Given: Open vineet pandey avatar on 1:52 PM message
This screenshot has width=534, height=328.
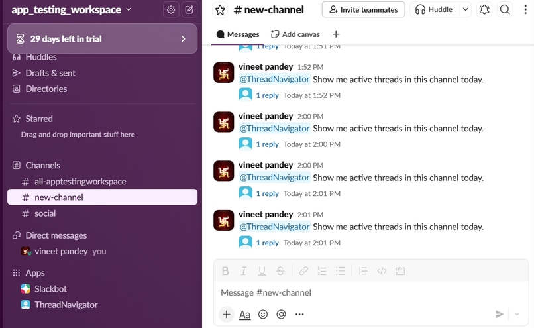Looking at the screenshot, I should 223,72.
